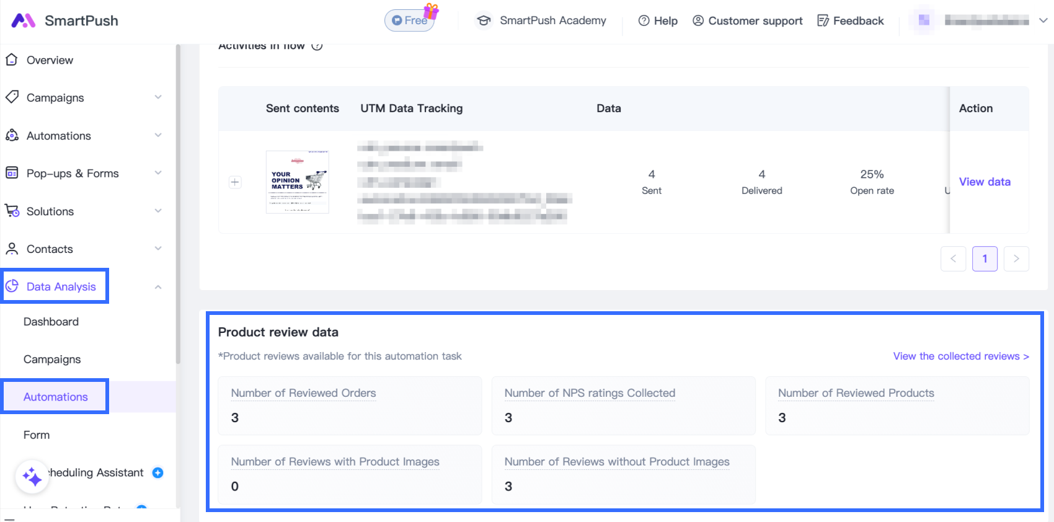Click the View data link
The image size is (1054, 522).
coord(985,182)
